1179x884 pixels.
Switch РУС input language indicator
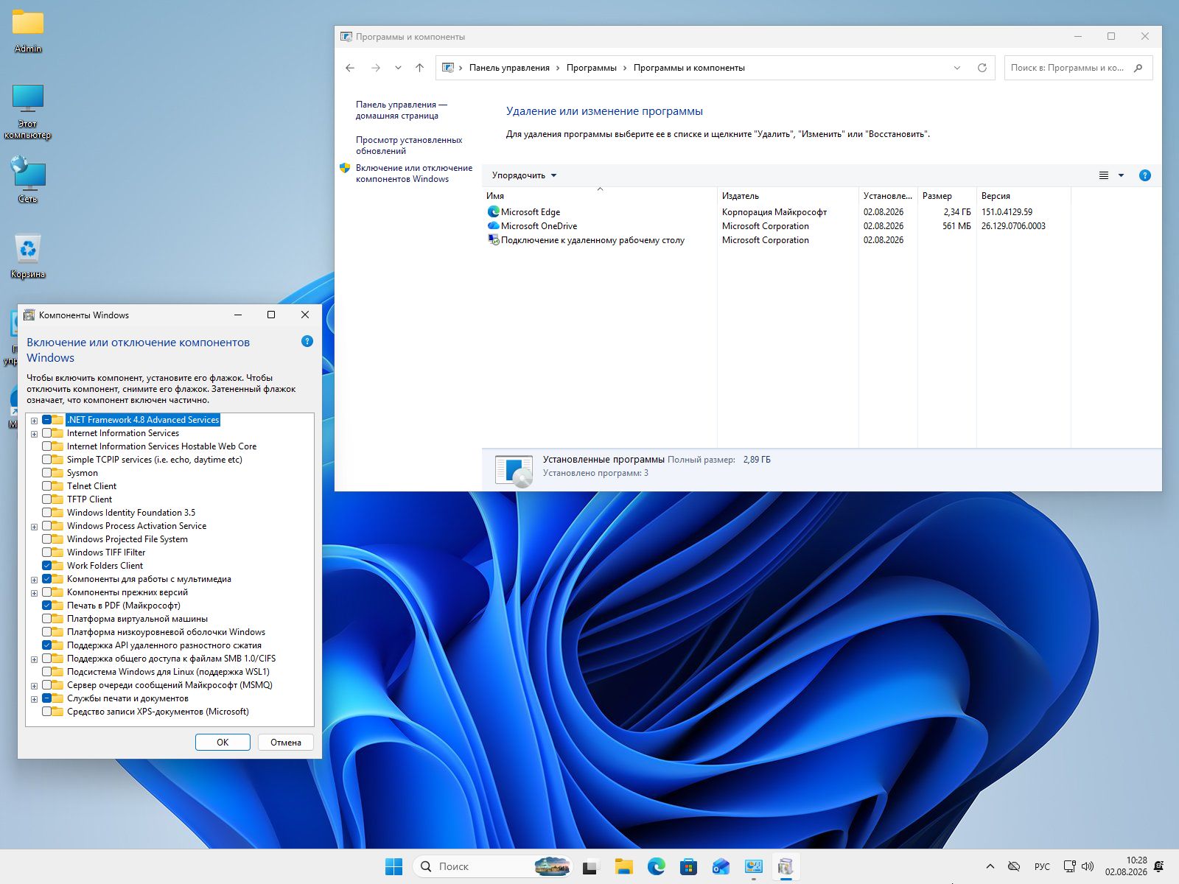coord(1042,866)
